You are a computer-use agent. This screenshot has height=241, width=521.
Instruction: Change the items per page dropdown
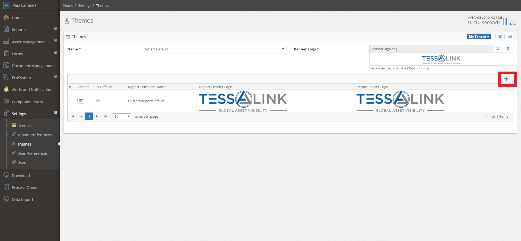coord(122,116)
